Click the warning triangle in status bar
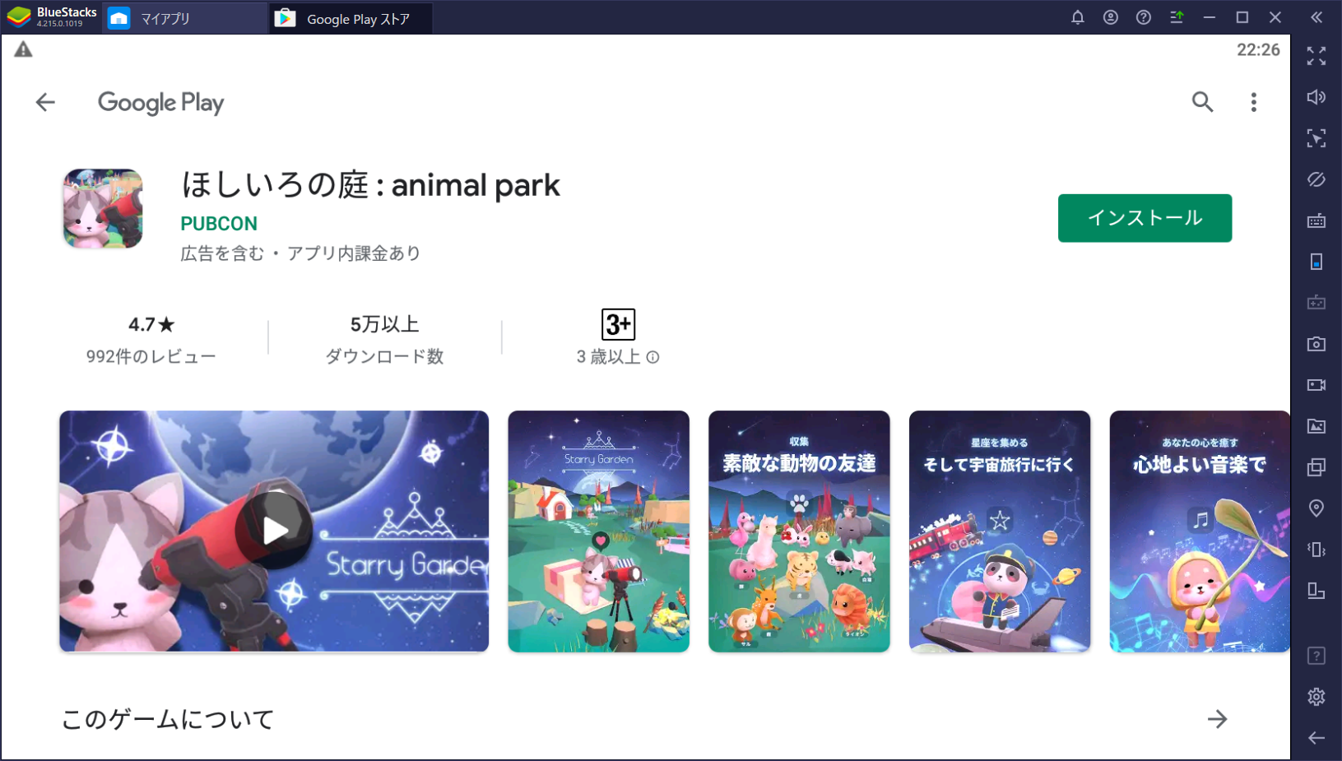Viewport: 1342px width, 761px height. (23, 50)
